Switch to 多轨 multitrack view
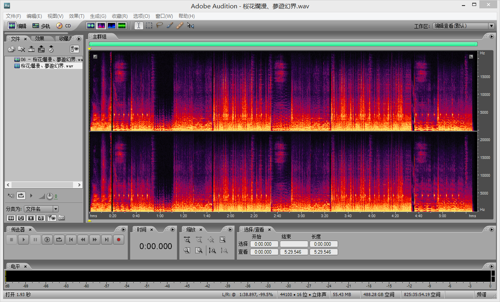Image resolution: width=500 pixels, height=302 pixels. pos(41,26)
